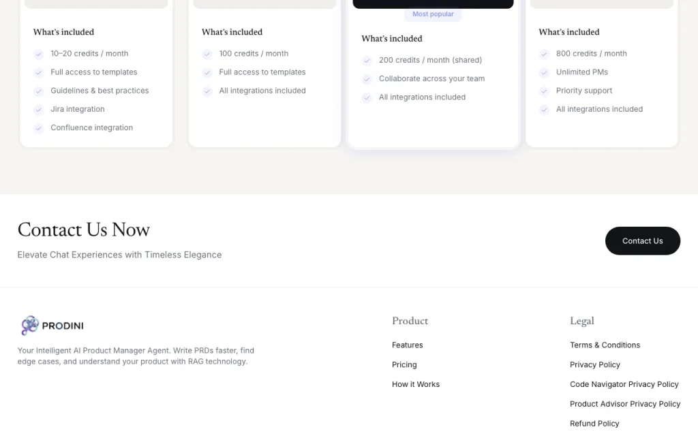This screenshot has height=436, width=698.
Task: Click the "Your Intelligent AI Product Manager Agent" description
Action: pos(136,356)
